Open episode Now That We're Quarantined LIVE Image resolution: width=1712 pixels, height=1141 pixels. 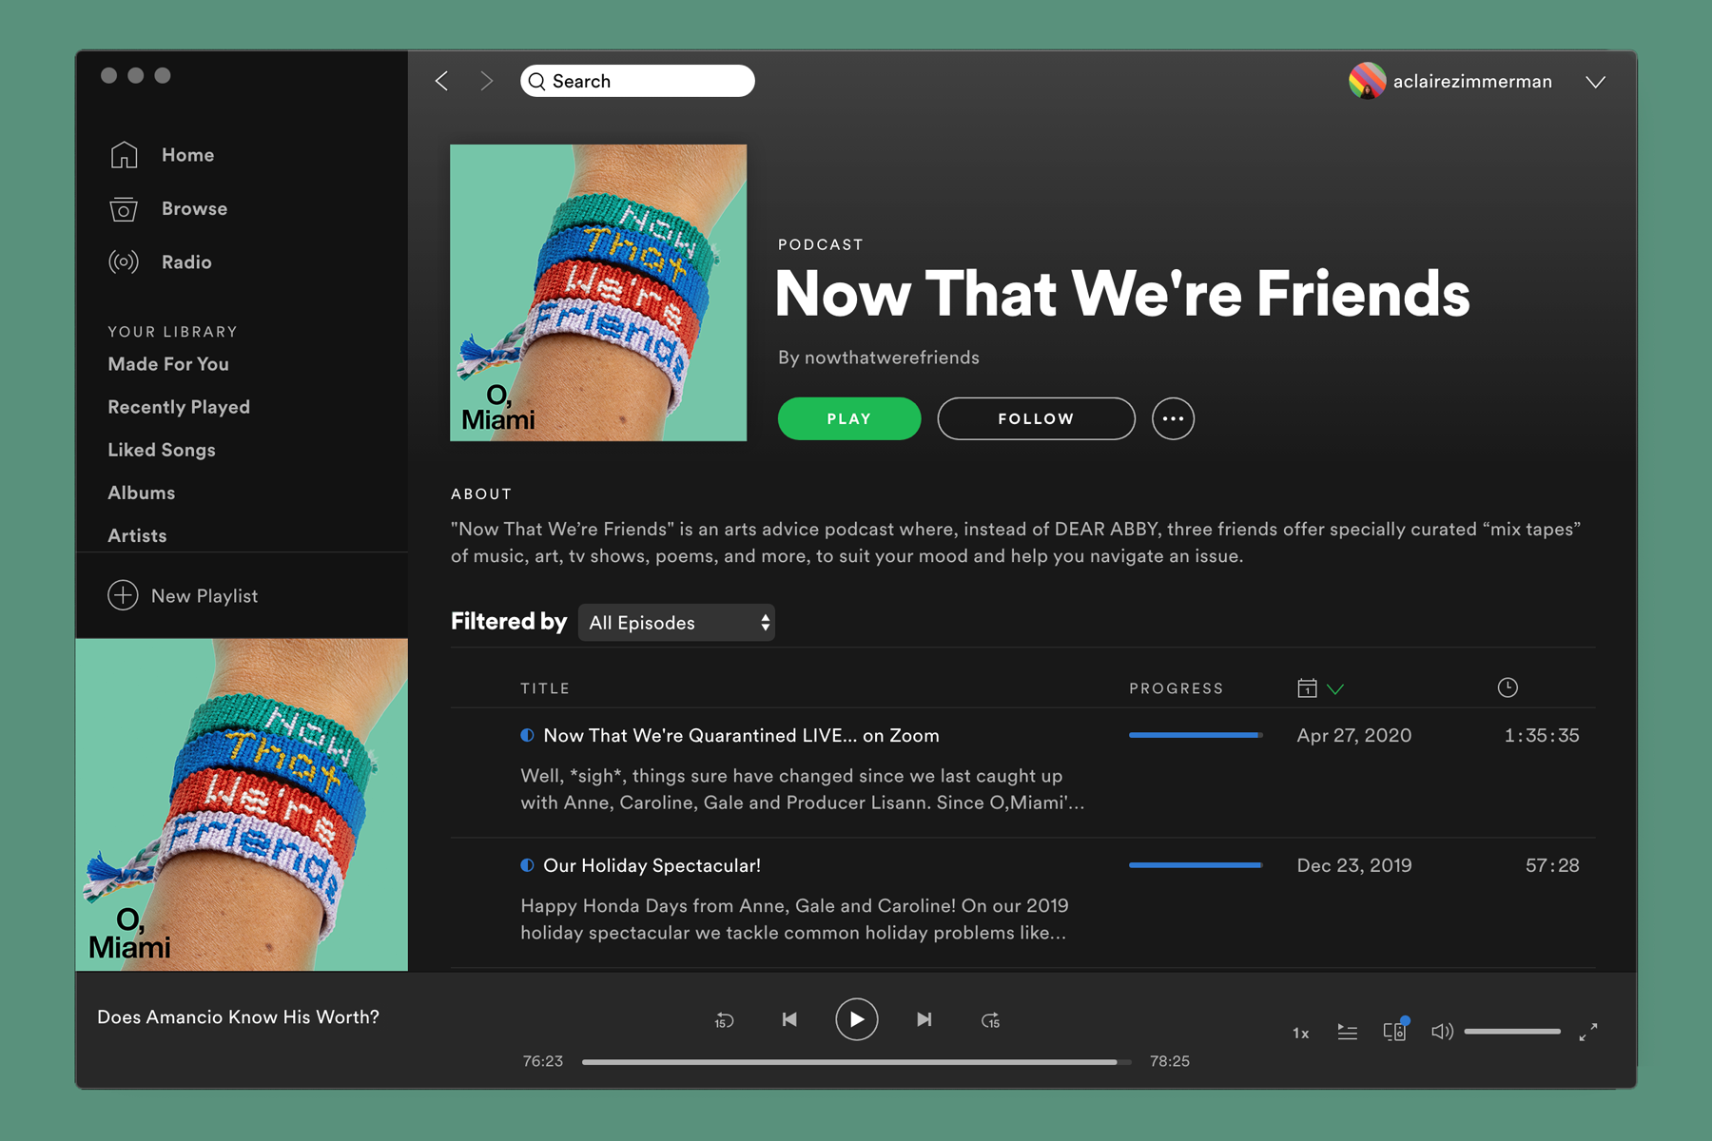tap(741, 735)
